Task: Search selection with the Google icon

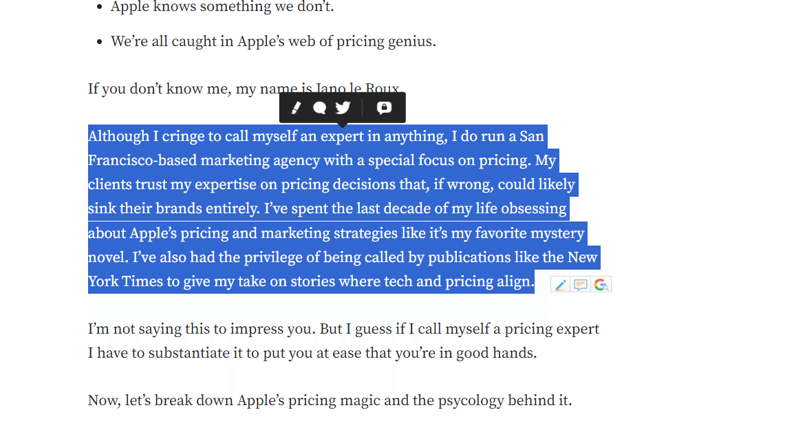Action: tap(601, 285)
